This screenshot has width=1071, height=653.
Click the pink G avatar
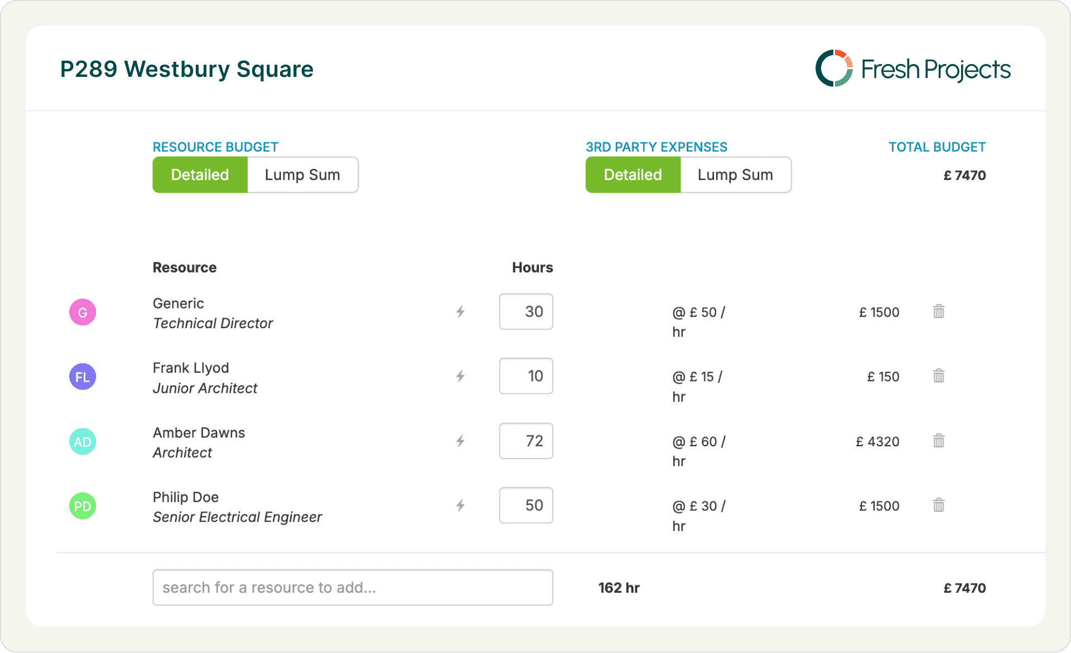(x=83, y=312)
